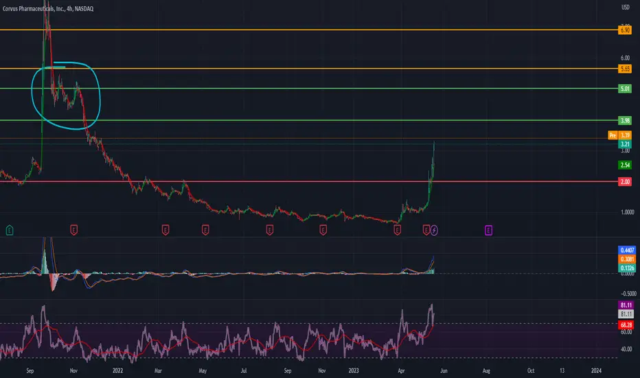The image size is (640, 378).
Task: Open the red earnings marker beside the lightning icon
Action: click(x=426, y=230)
